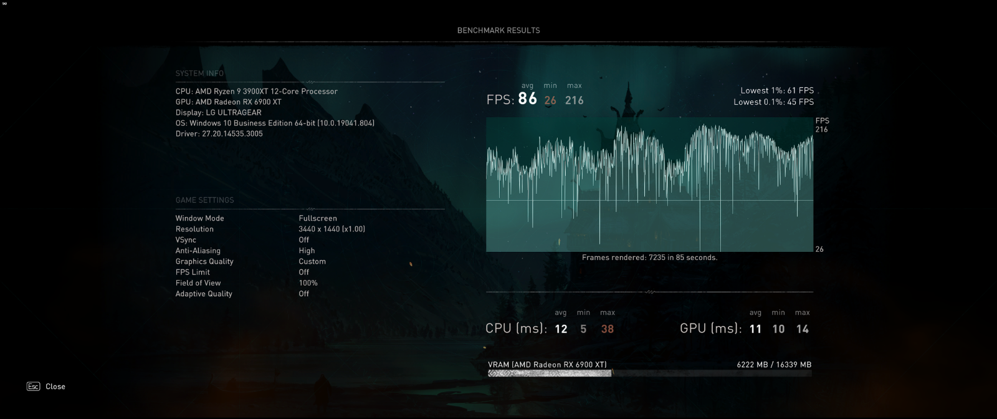
Task: Click the minimum FPS value 26
Action: tap(550, 100)
